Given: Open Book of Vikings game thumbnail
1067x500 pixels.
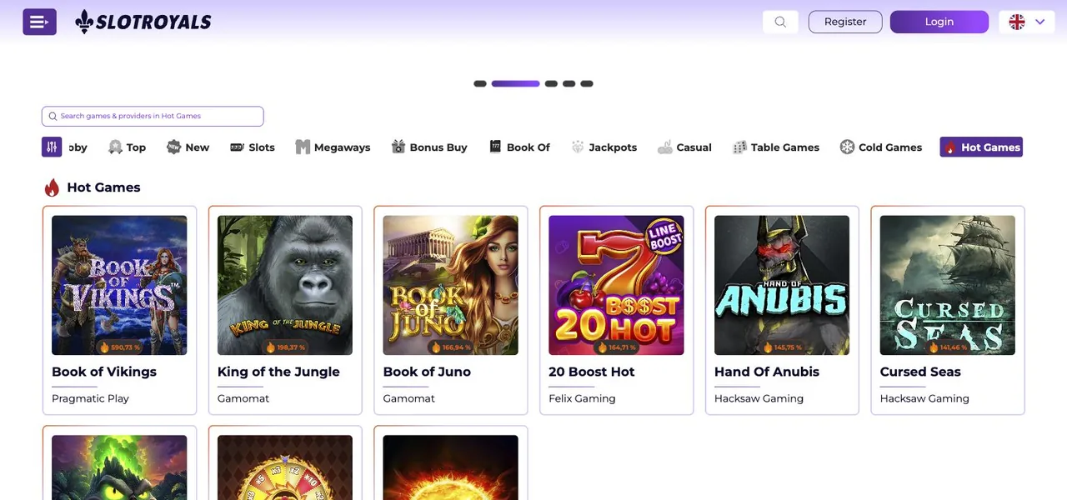Looking at the screenshot, I should click(119, 285).
